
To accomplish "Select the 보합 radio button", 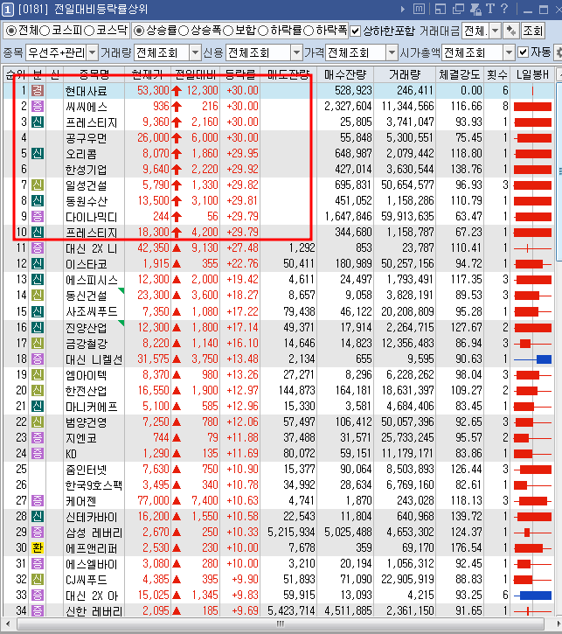I will coord(228,31).
